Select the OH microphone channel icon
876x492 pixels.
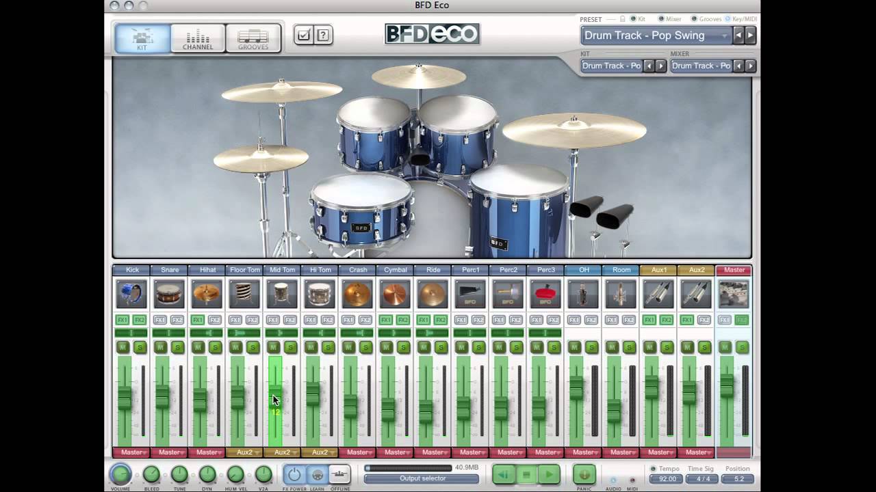coord(583,294)
